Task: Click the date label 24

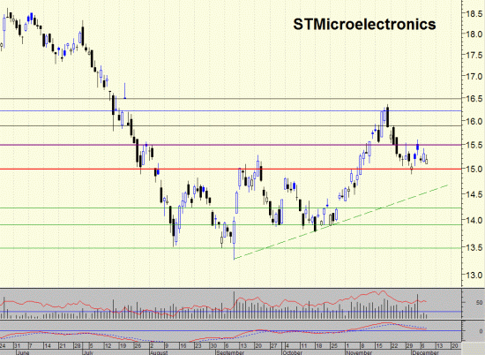Action: [3, 345]
